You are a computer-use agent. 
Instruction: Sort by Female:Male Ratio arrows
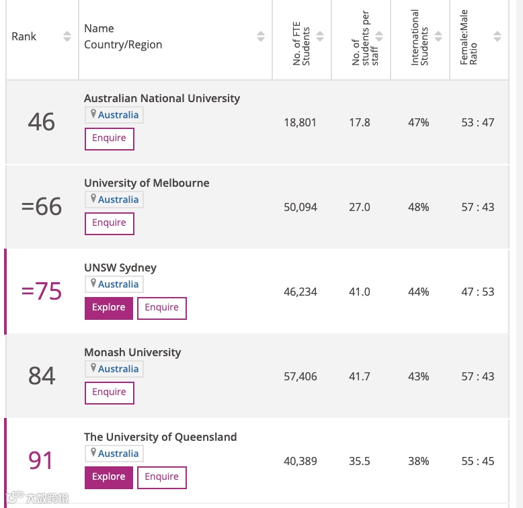[x=497, y=36]
